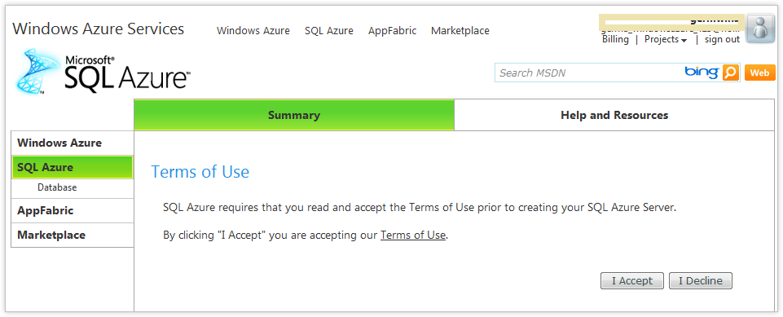783x317 pixels.
Task: Select Windows Azure in the sidebar
Action: (73, 143)
